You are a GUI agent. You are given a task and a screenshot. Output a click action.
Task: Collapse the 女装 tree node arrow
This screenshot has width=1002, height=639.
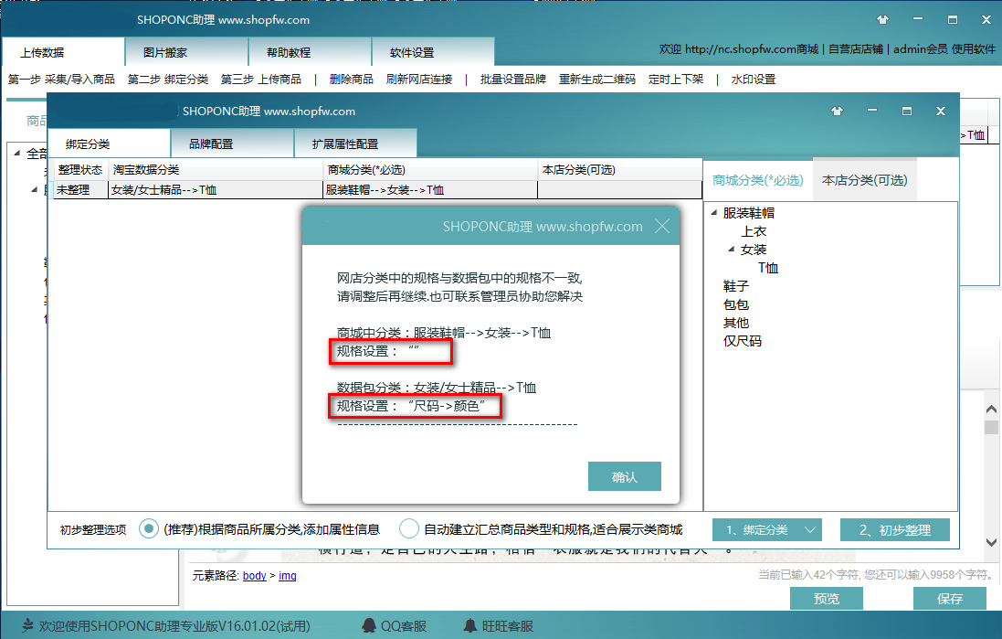point(731,250)
